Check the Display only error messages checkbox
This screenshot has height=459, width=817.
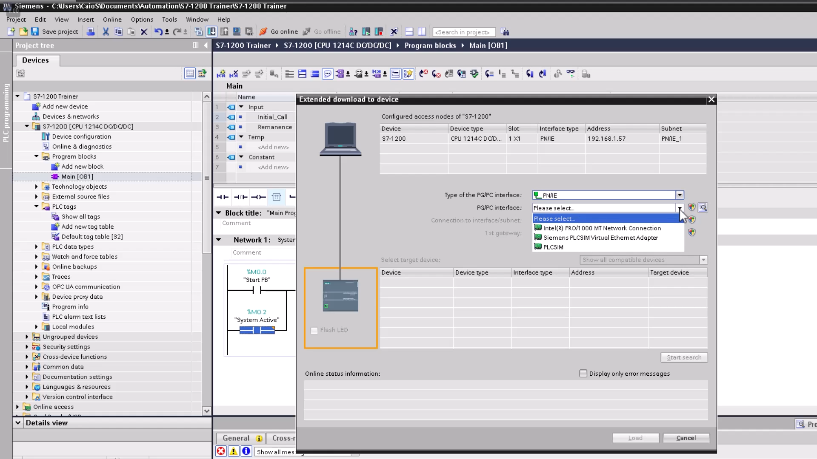click(x=583, y=373)
